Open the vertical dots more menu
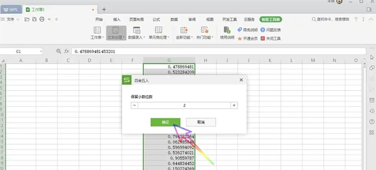 point(363,19)
